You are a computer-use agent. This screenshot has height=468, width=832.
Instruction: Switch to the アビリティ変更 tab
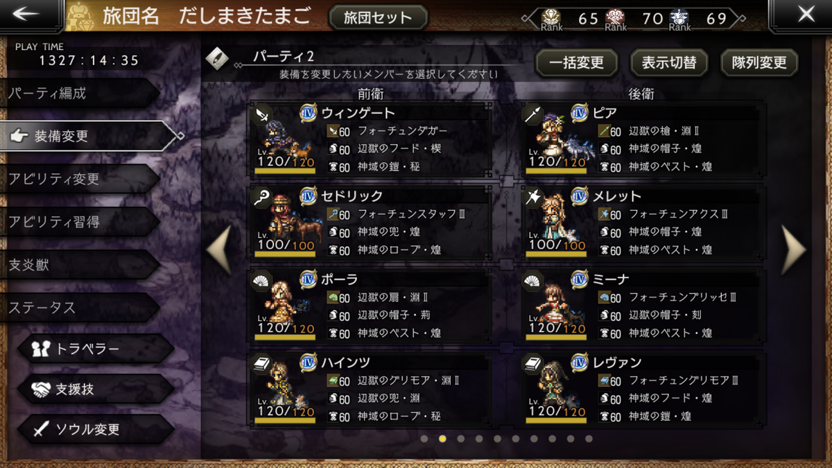pyautogui.click(x=80, y=179)
